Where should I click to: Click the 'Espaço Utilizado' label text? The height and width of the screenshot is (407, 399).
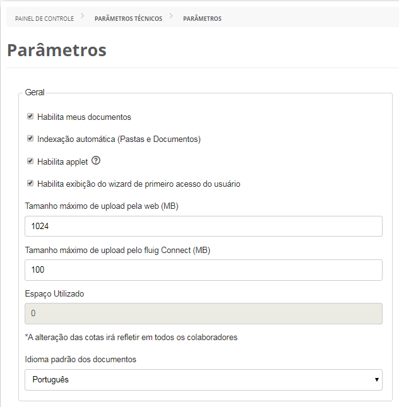[54, 293]
